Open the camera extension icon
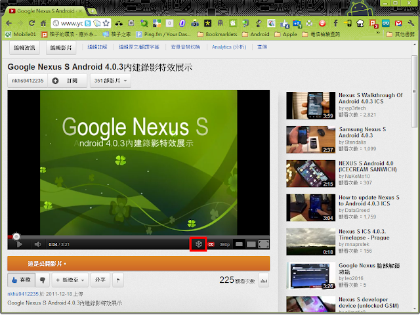This screenshot has height=315, width=420. coord(195,24)
